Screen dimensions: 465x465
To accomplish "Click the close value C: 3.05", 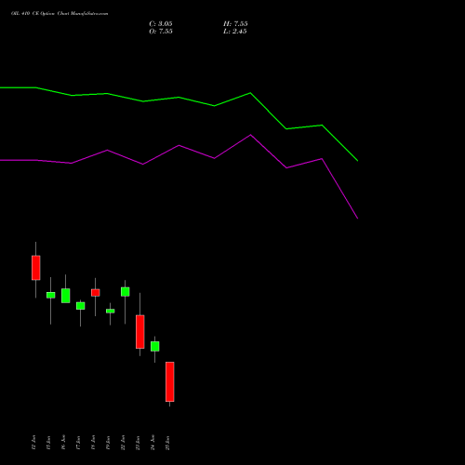I will coord(161,24).
